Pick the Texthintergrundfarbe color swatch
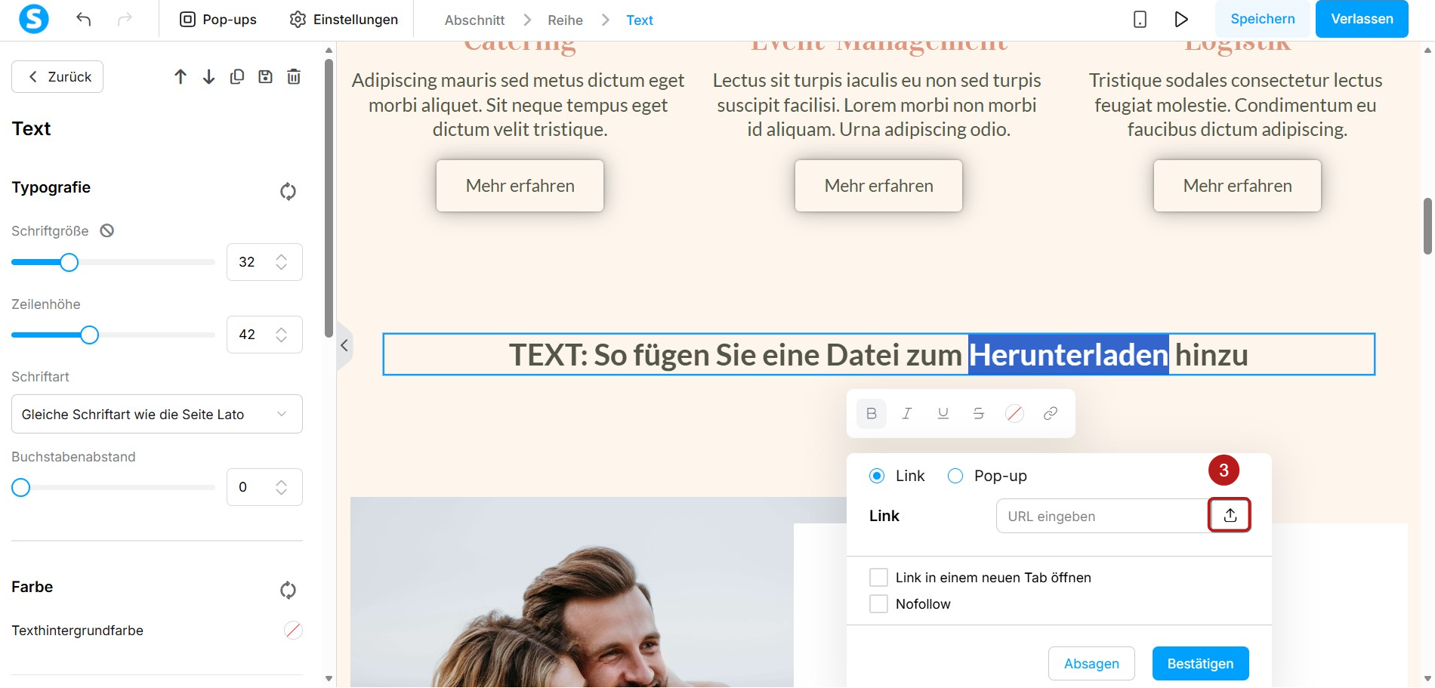 click(293, 630)
